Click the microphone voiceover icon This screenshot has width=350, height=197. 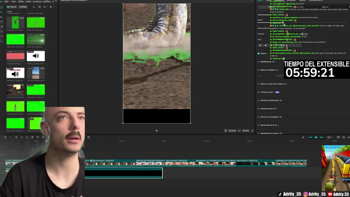303,137
